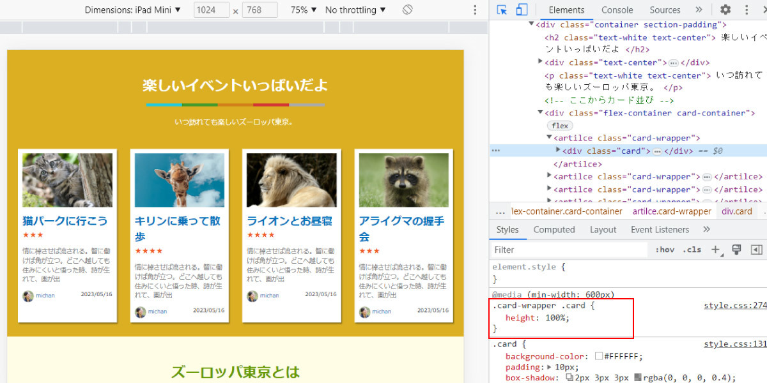Open device toolbar more options menu
This screenshot has width=767, height=383.
[x=475, y=10]
